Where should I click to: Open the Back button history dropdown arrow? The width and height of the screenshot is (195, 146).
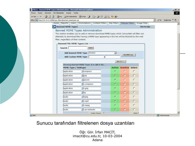tap(38, 17)
